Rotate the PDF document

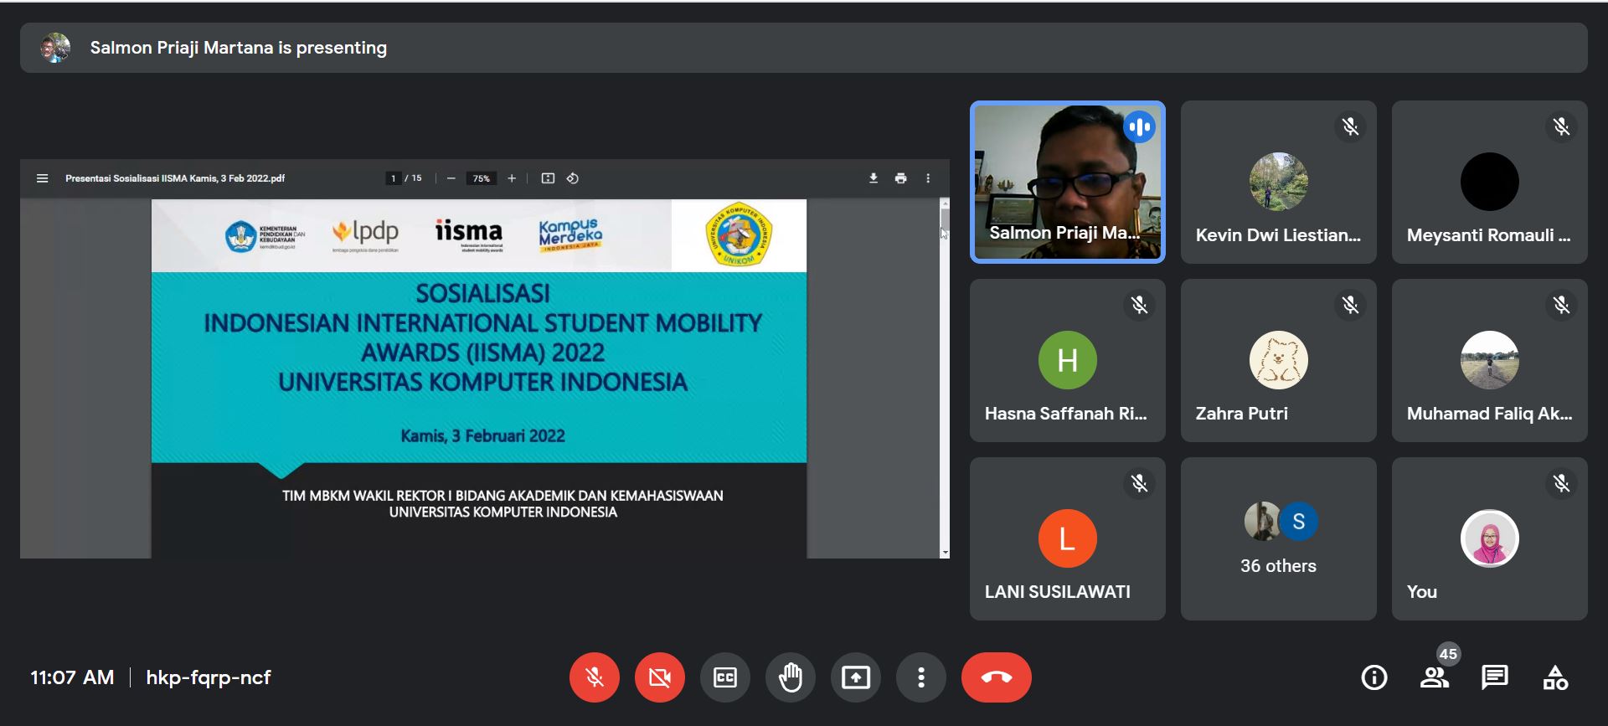pyautogui.click(x=573, y=178)
